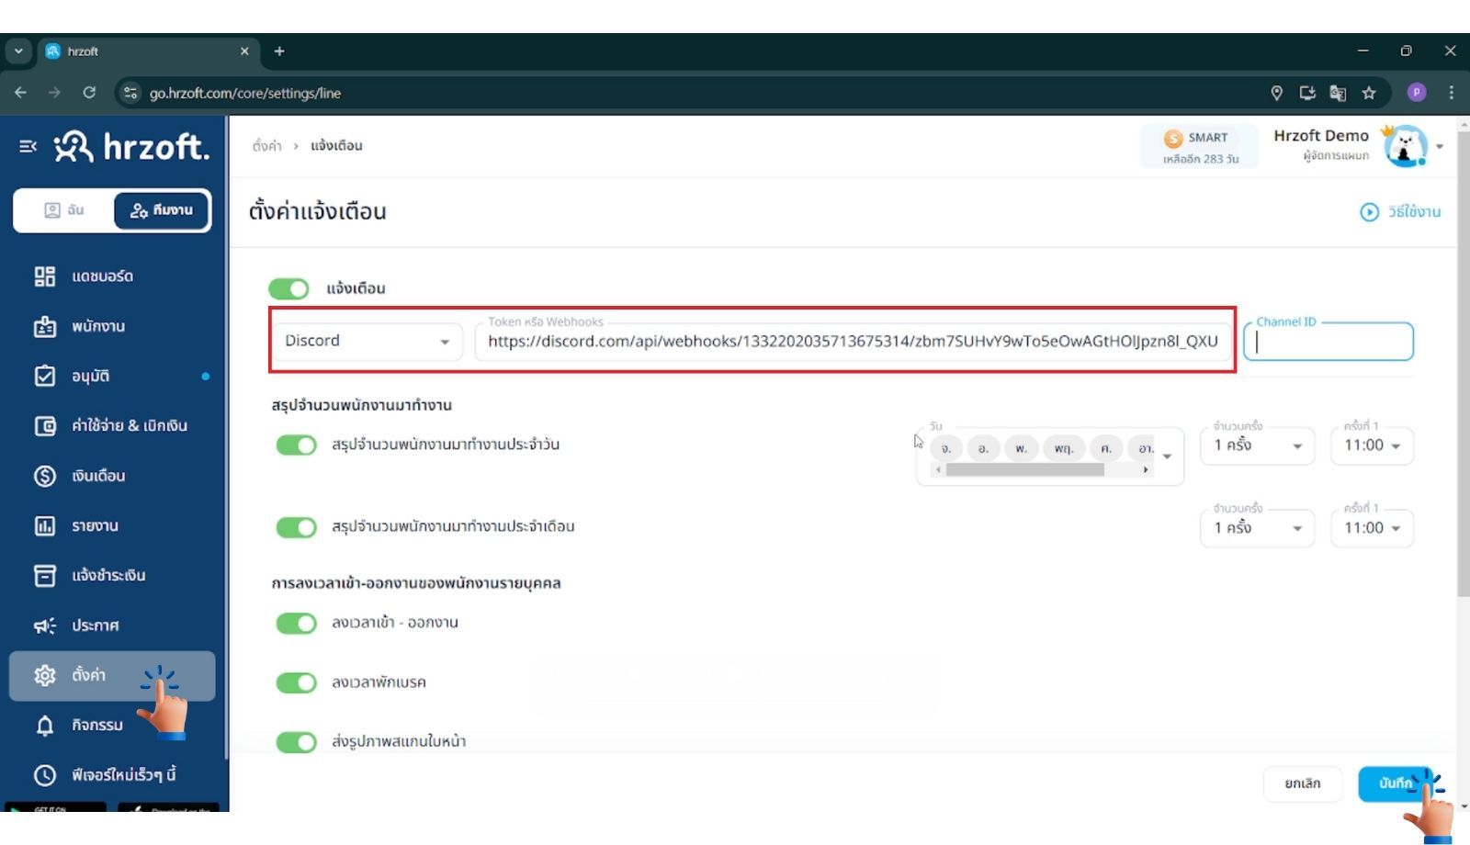Open the Discord platform dropdown
The image size is (1470, 845).
367,342
